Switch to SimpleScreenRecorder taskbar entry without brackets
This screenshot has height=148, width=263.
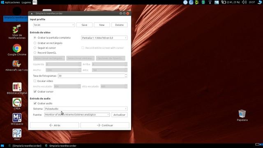coord(61,146)
